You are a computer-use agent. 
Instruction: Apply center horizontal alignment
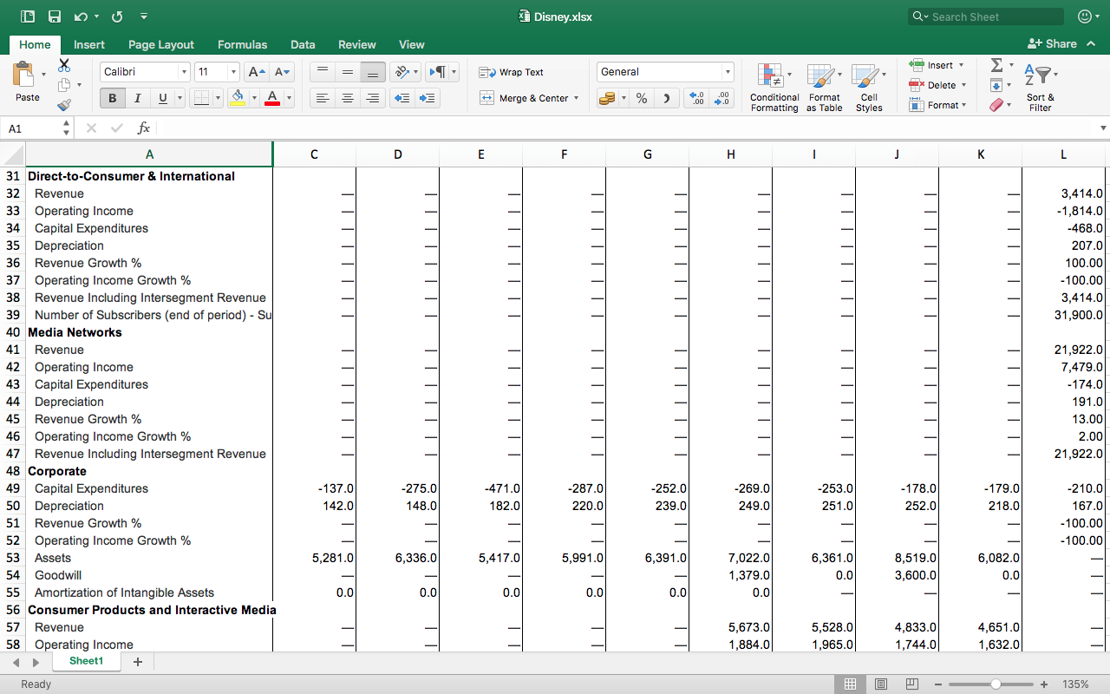[348, 98]
